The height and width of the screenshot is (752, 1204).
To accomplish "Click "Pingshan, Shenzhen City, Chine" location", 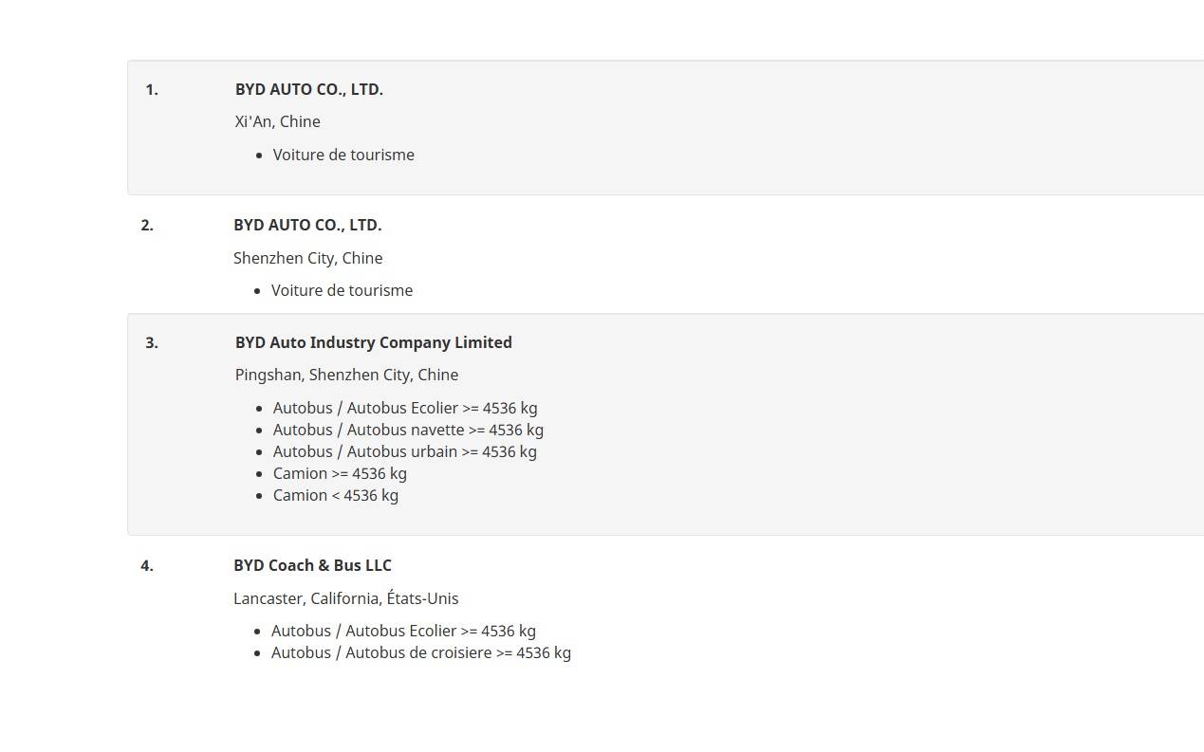I will pos(346,375).
